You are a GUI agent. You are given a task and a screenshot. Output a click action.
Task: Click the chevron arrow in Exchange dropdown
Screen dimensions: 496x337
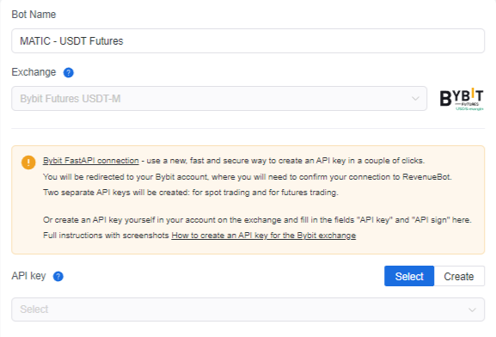pyautogui.click(x=415, y=99)
